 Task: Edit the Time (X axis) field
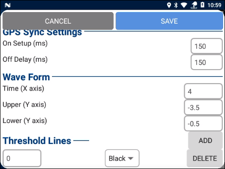click(x=203, y=91)
